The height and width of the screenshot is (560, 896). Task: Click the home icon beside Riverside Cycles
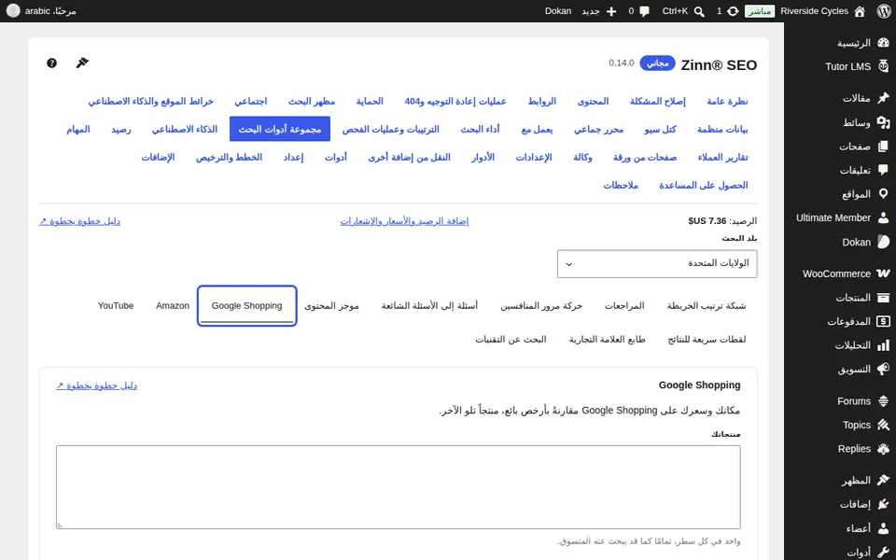click(x=860, y=11)
